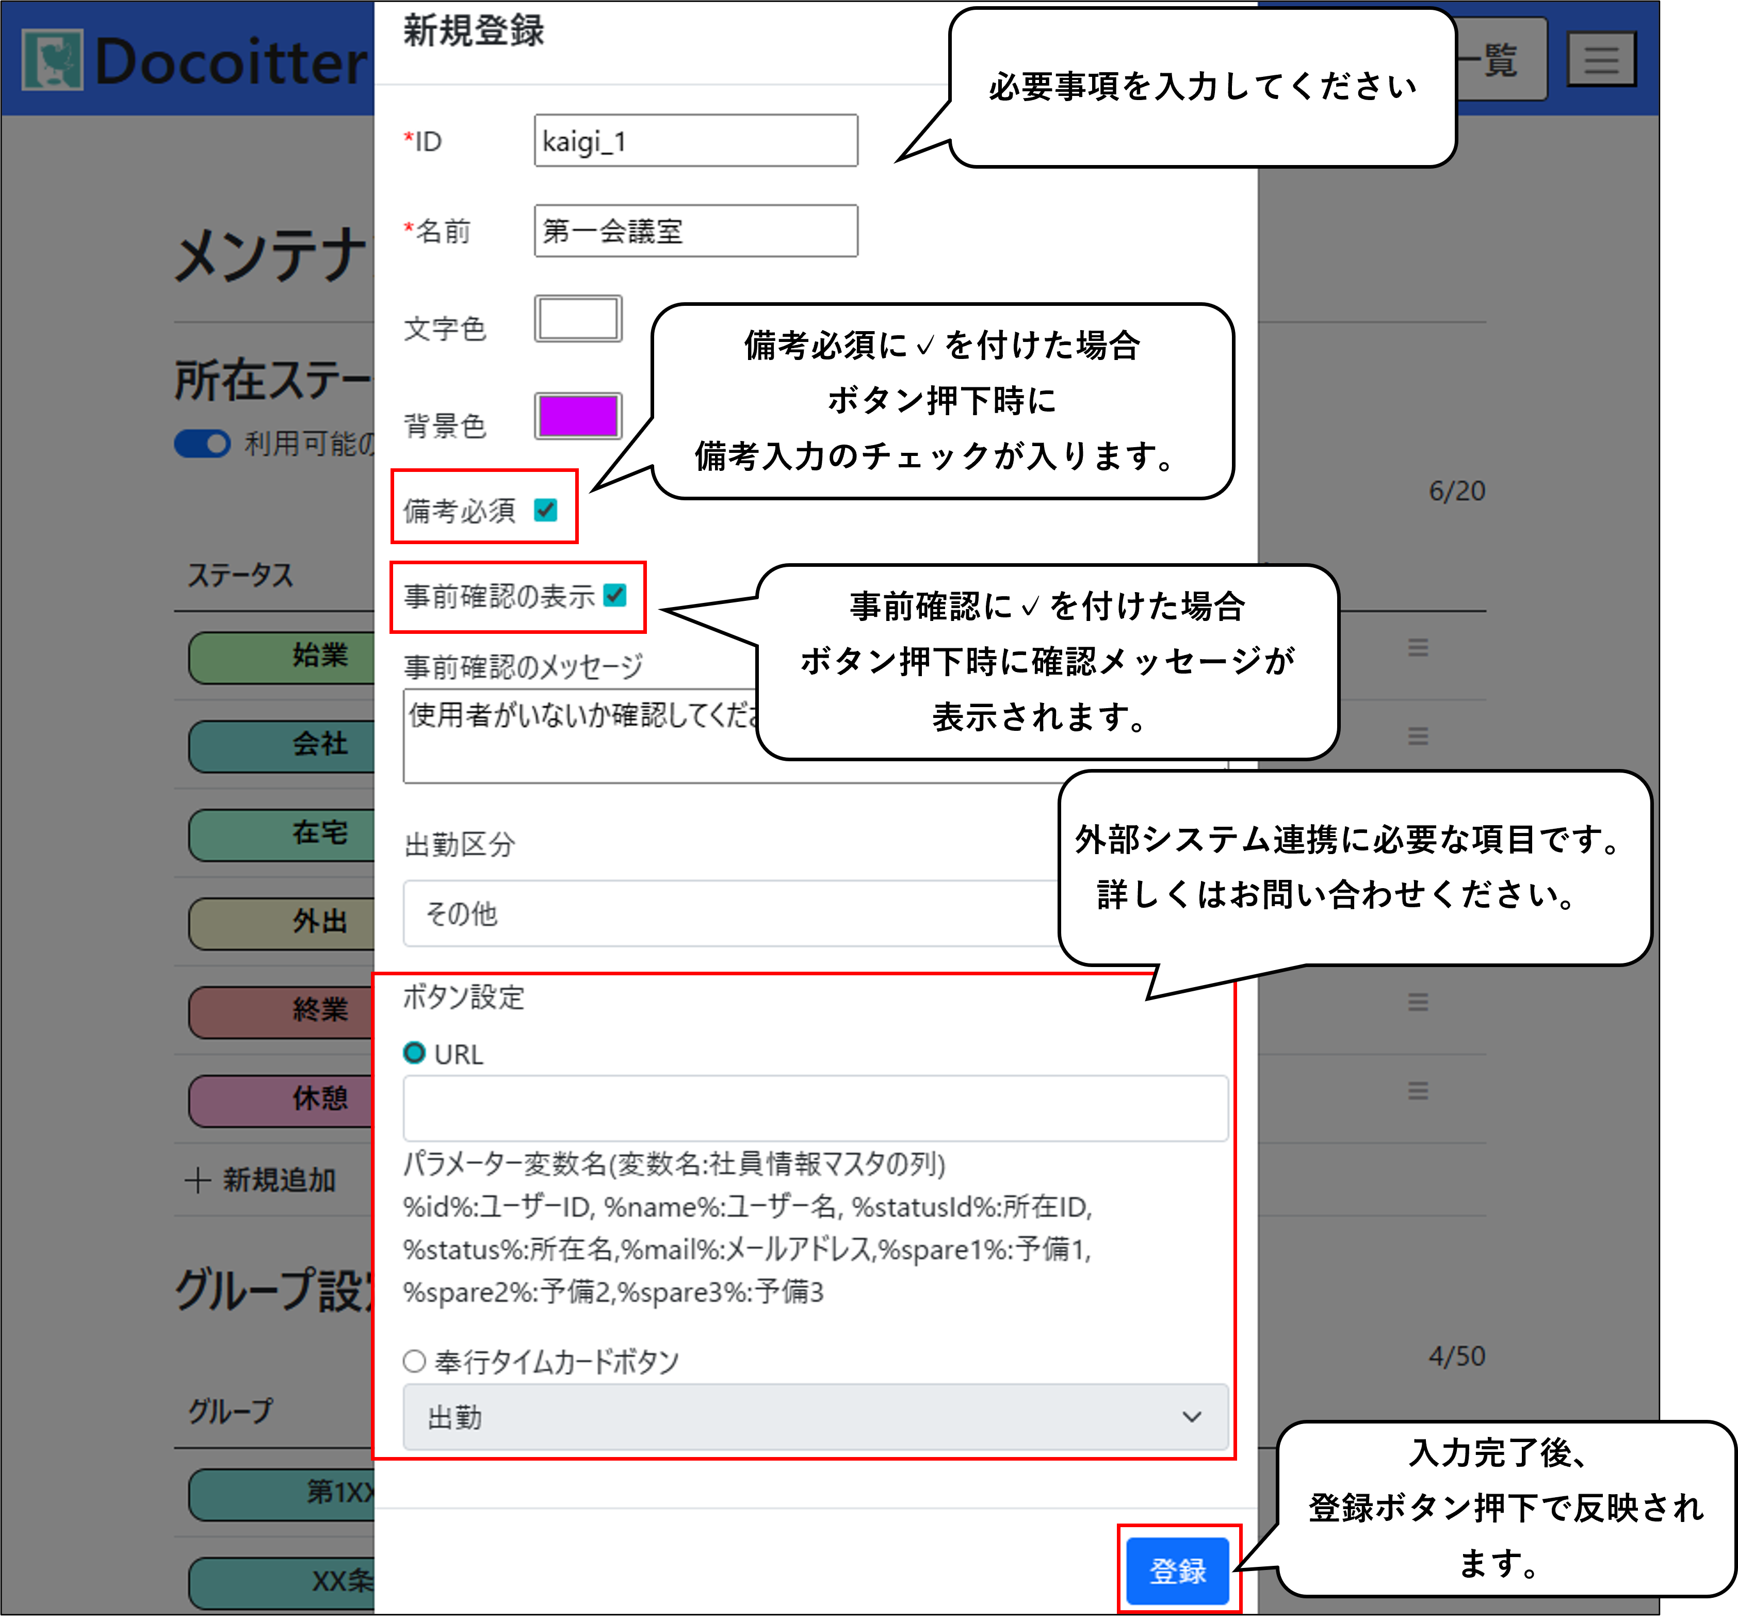Open the 文字色 white color swatch

578,319
